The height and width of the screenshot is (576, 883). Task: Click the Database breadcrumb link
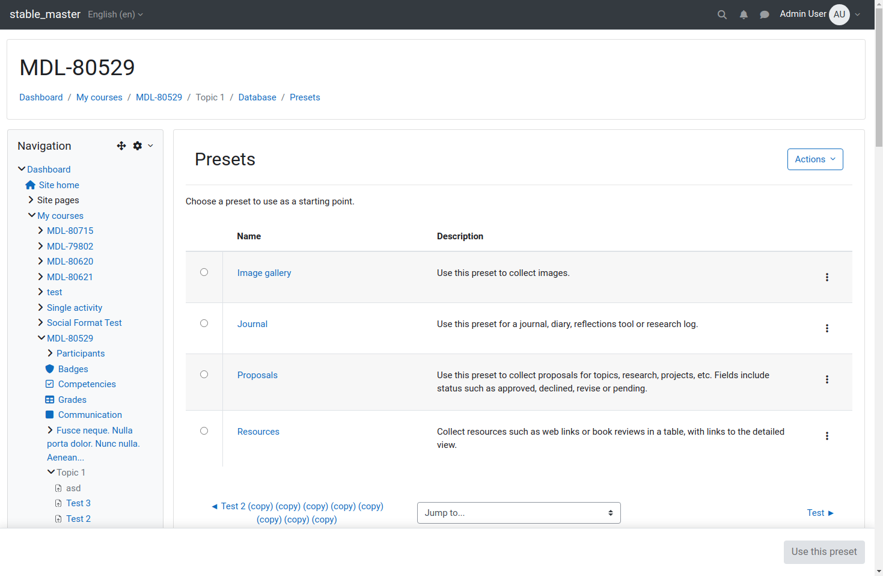(x=257, y=97)
